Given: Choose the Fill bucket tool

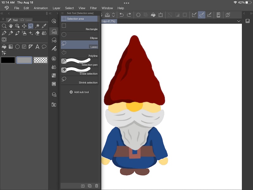Looking at the screenshot, I should coord(4,47).
